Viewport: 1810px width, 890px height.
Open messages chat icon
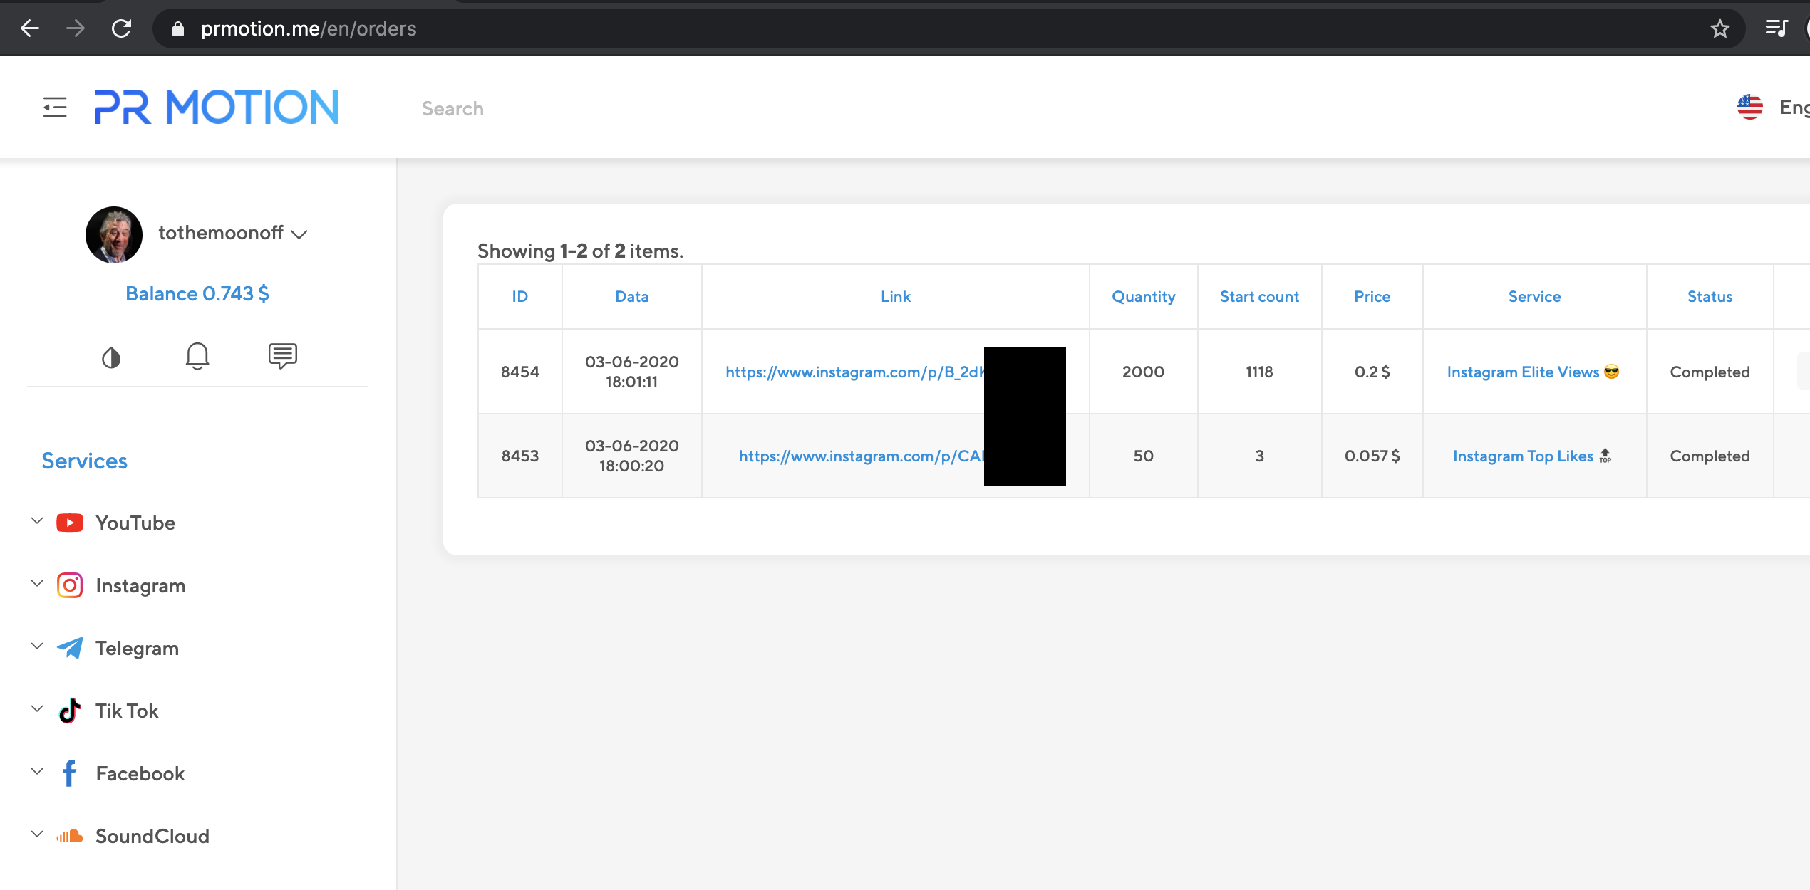tap(283, 355)
